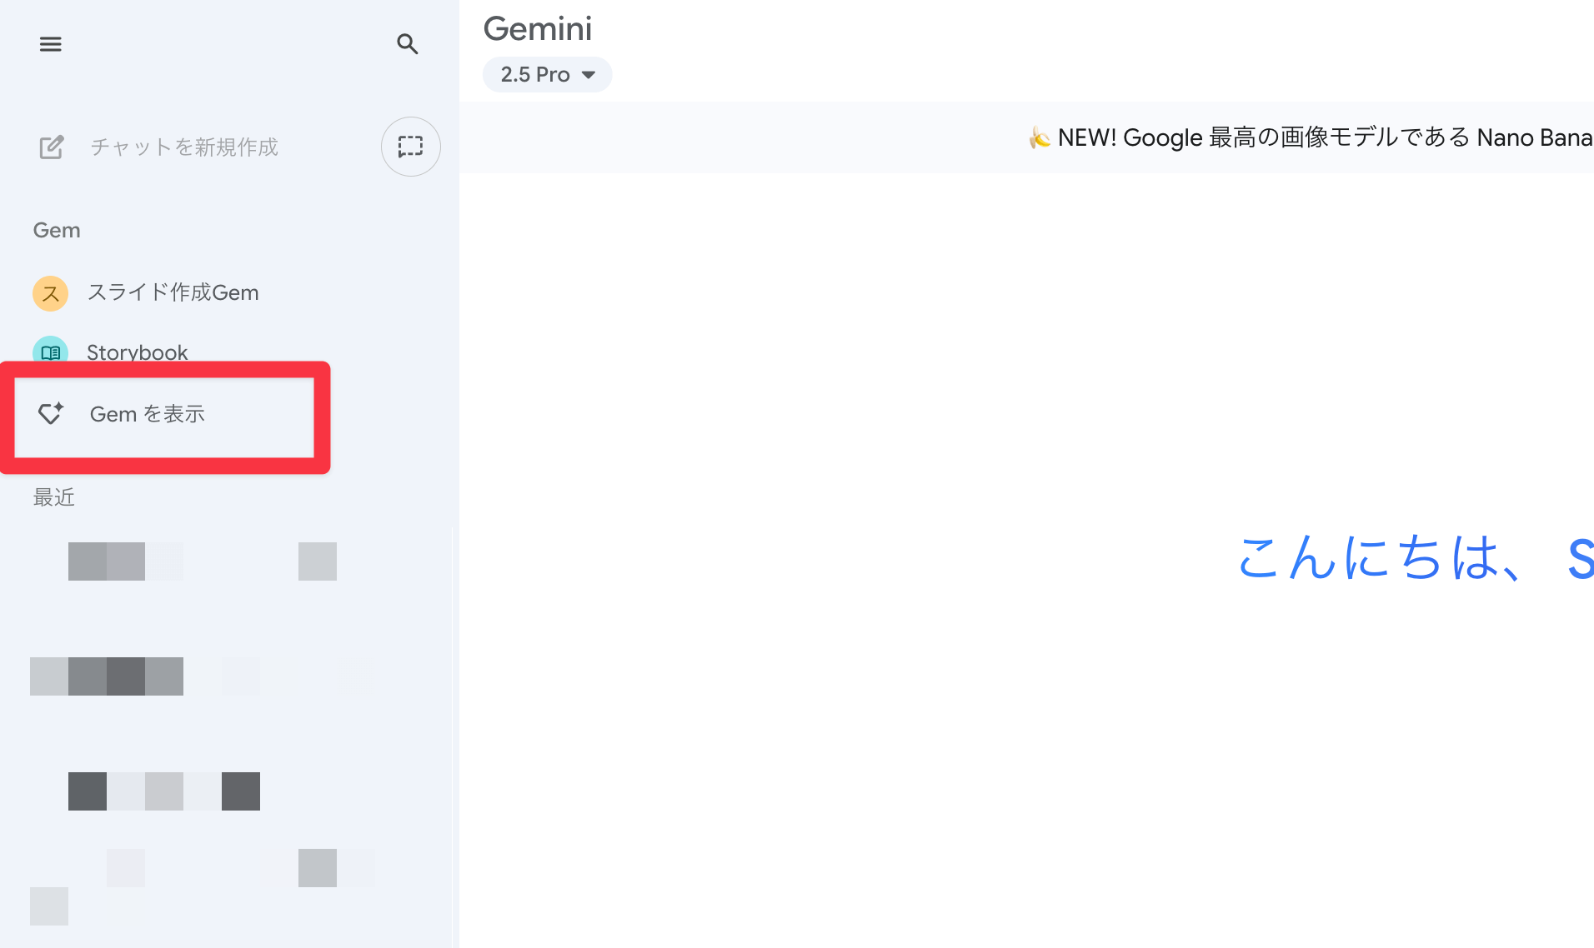
Task: Open the スライド作成Gem from the Gem list
Action: coord(173,292)
